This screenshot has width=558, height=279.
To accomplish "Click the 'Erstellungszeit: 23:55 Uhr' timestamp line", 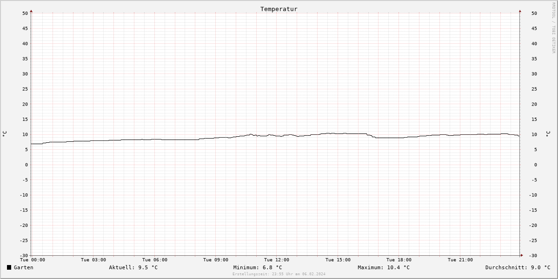I will pyautogui.click(x=279, y=274).
